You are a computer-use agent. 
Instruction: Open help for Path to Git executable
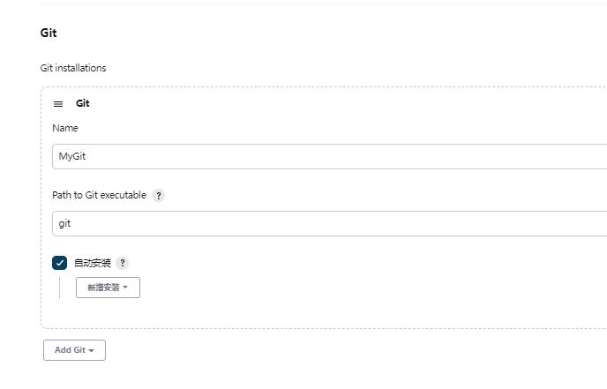(159, 196)
